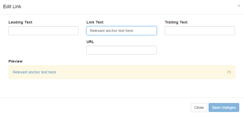Click the Close button in the footer
Viewport: 244px width, 117px height.
199,107
